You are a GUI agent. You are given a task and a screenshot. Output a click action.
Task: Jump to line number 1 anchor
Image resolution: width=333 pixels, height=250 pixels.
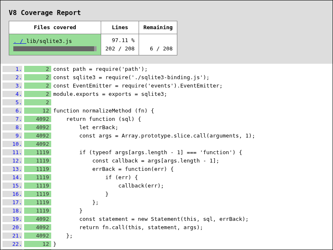tap(19, 69)
